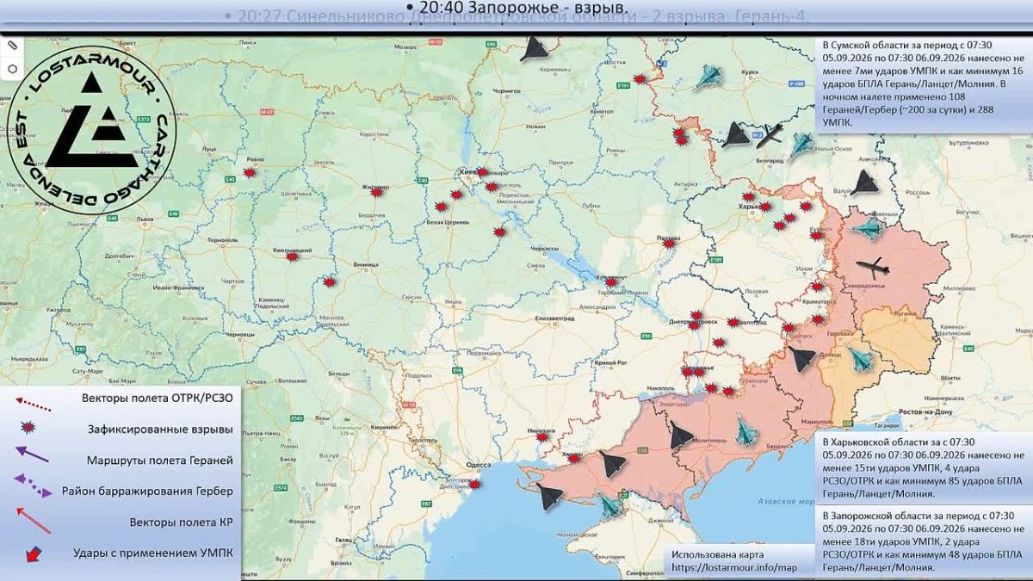Click the Geran drone icon near Мелитополь
1033x581 pixels.
(680, 436)
